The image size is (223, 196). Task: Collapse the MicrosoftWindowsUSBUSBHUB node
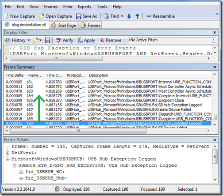click(x=8, y=159)
